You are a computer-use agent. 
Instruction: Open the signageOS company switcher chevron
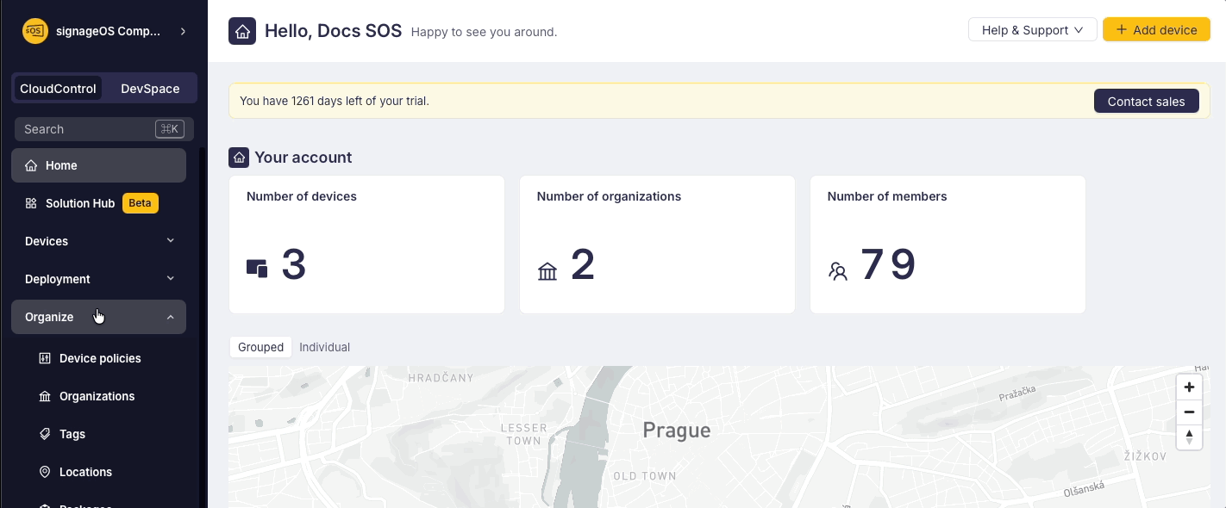183,31
